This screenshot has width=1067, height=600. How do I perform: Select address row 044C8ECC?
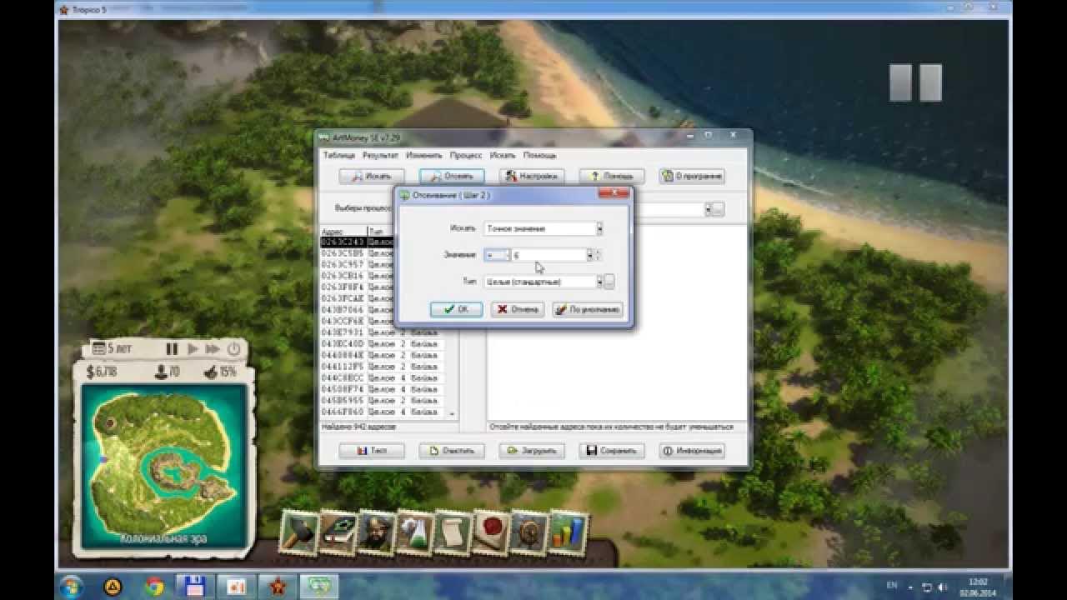pos(382,377)
